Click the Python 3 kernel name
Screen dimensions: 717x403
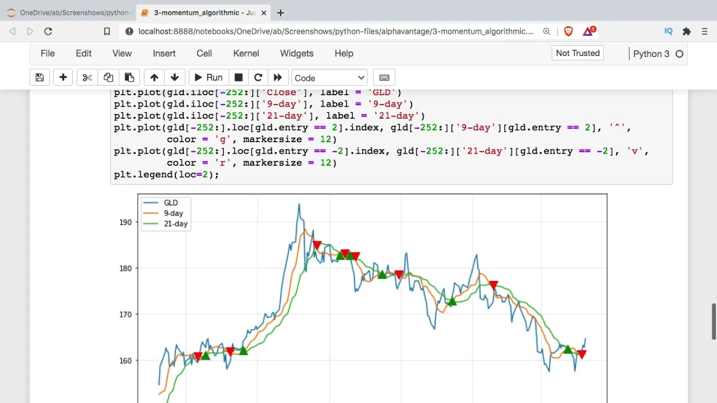pos(651,54)
